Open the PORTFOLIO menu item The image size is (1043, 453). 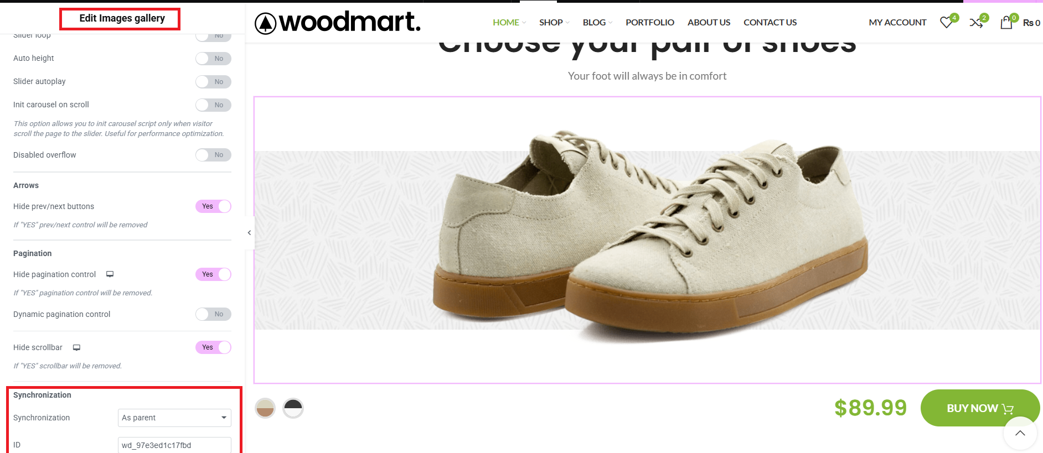tap(650, 23)
